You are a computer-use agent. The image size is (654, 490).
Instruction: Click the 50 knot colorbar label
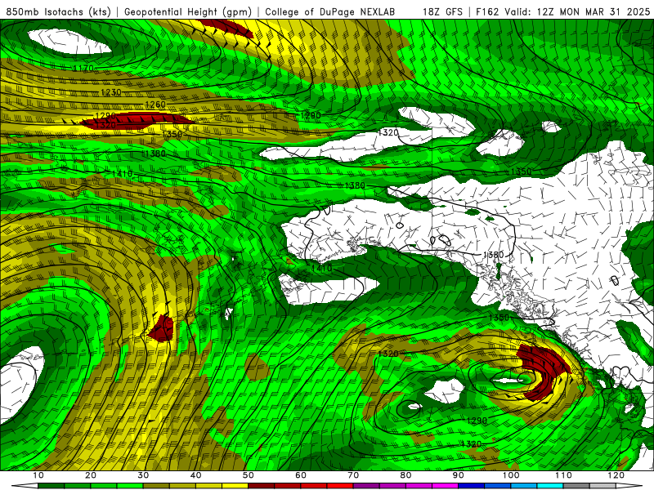(249, 475)
